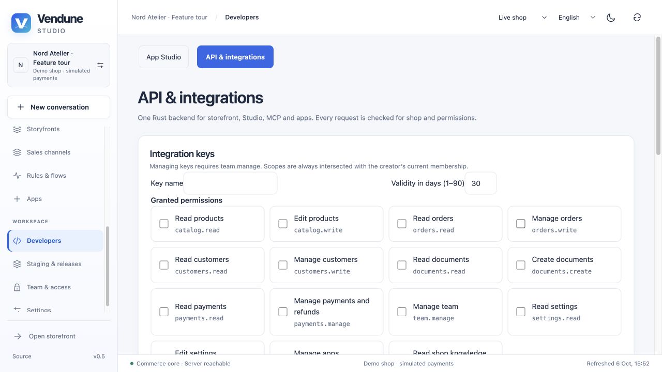This screenshot has height=372, width=662.
Task: Toggle the Manage team checkbox
Action: click(x=402, y=312)
